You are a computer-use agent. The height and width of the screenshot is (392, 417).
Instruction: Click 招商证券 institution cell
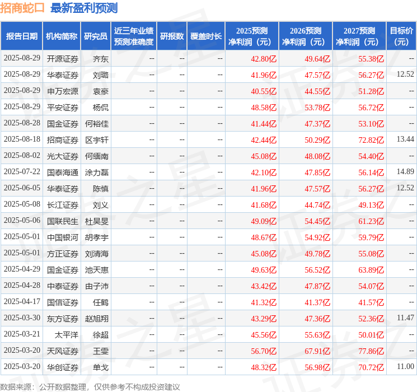(x=63, y=140)
